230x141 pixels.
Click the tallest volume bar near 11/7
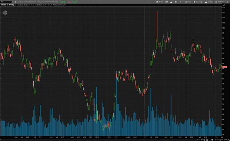(117, 103)
